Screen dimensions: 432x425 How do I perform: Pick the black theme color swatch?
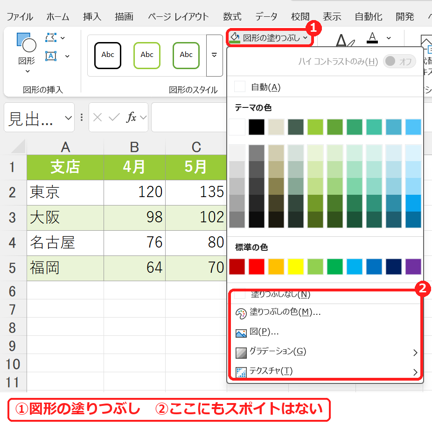pyautogui.click(x=257, y=127)
